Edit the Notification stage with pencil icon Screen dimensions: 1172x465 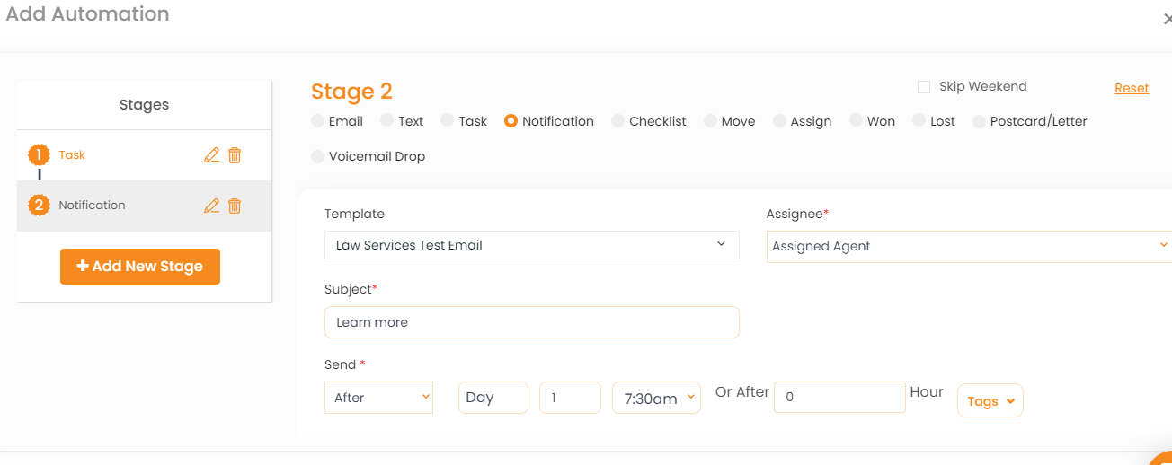pyautogui.click(x=211, y=206)
